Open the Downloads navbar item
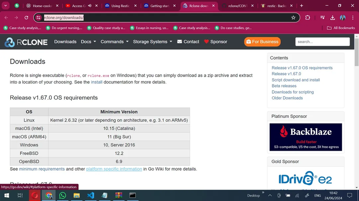The image size is (359, 201). 65,42
